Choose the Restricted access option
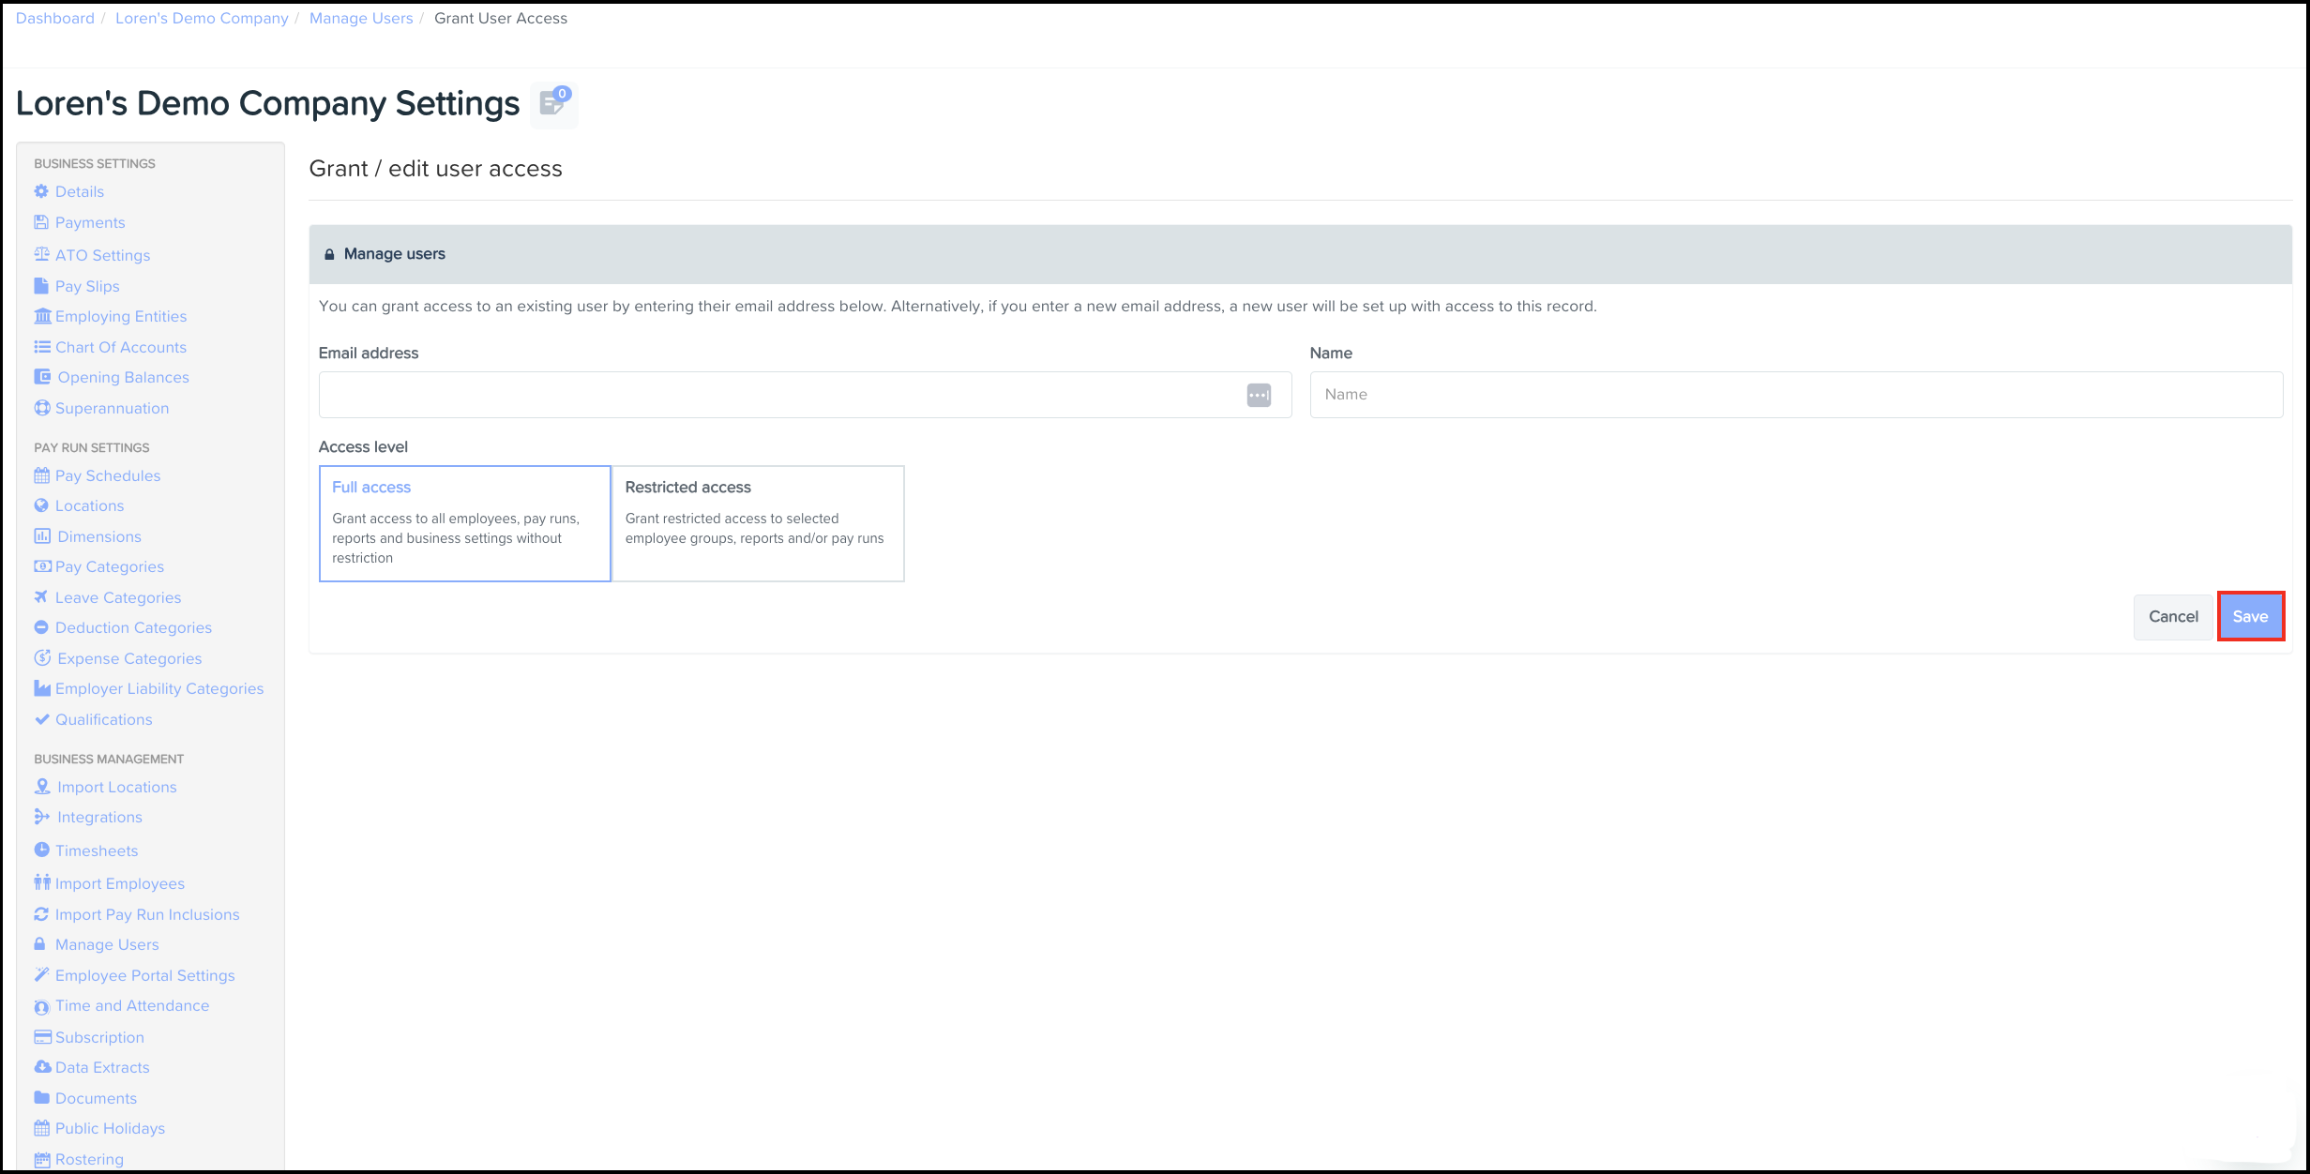 click(758, 523)
